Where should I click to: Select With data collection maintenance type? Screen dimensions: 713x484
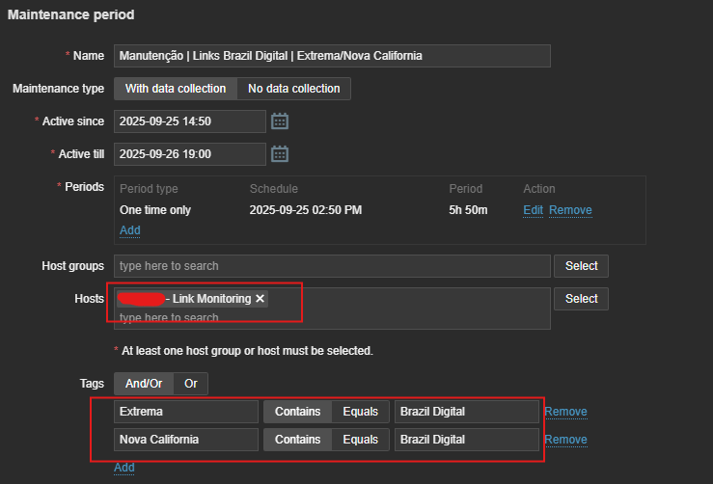(176, 89)
